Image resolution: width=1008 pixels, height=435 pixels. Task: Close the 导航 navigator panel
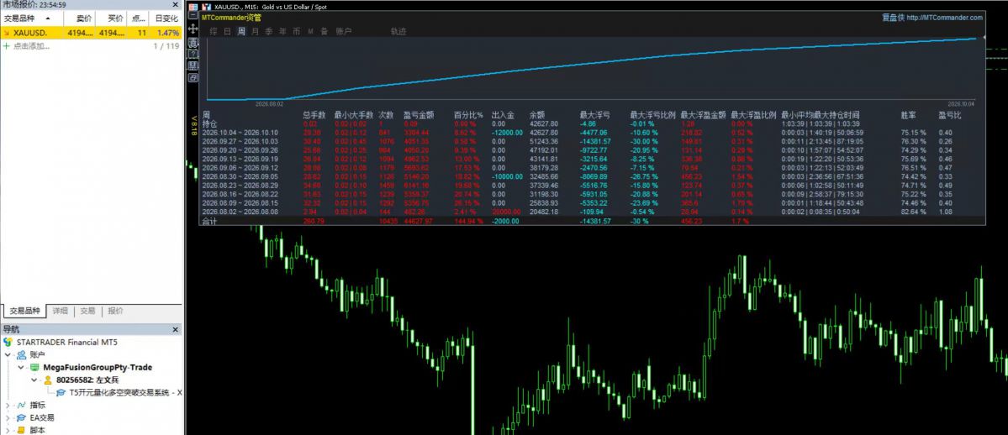pos(175,330)
